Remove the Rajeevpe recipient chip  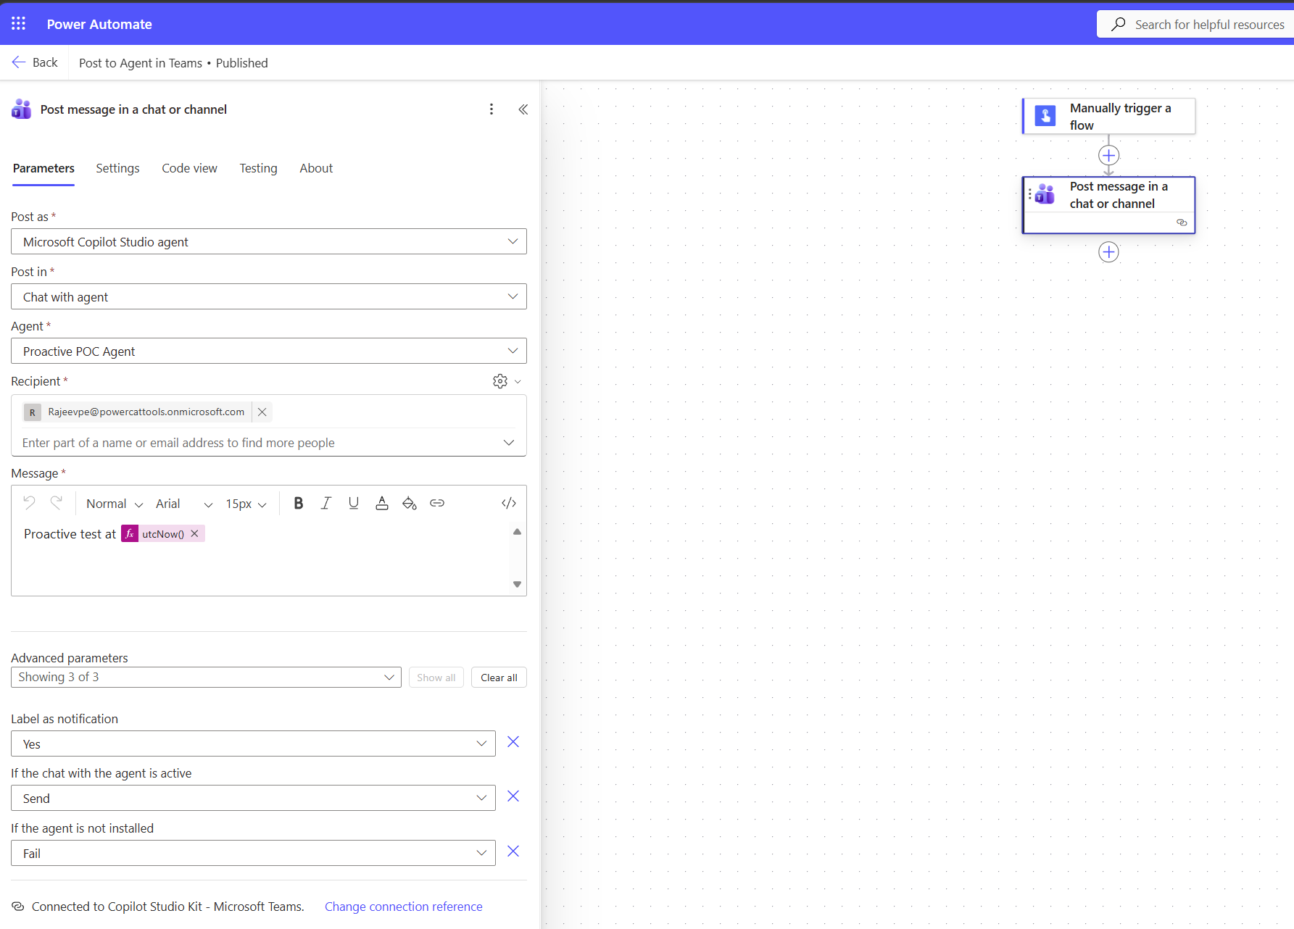[x=262, y=412]
